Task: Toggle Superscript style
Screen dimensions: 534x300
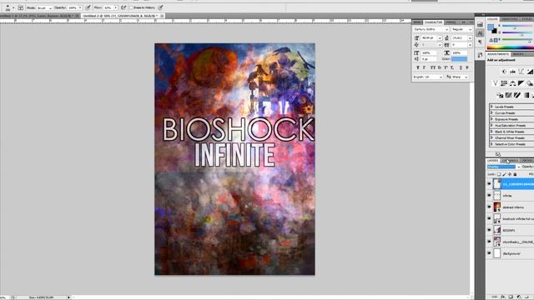Action: 446,67
